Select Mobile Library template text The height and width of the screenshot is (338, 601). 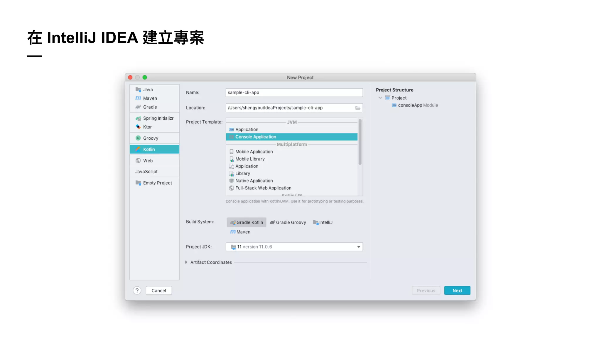[x=250, y=159]
